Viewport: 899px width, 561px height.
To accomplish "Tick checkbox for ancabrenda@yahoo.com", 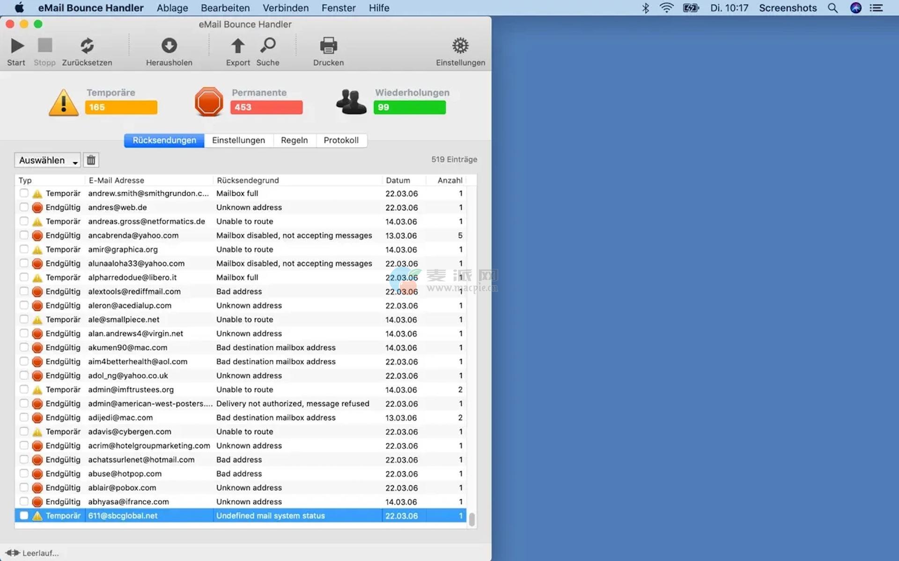I will coord(24,235).
